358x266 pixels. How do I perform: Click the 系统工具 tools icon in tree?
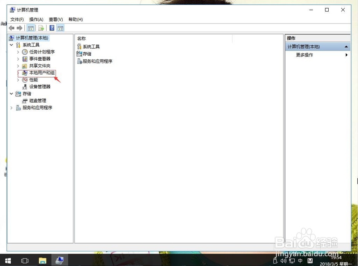(x=18, y=45)
